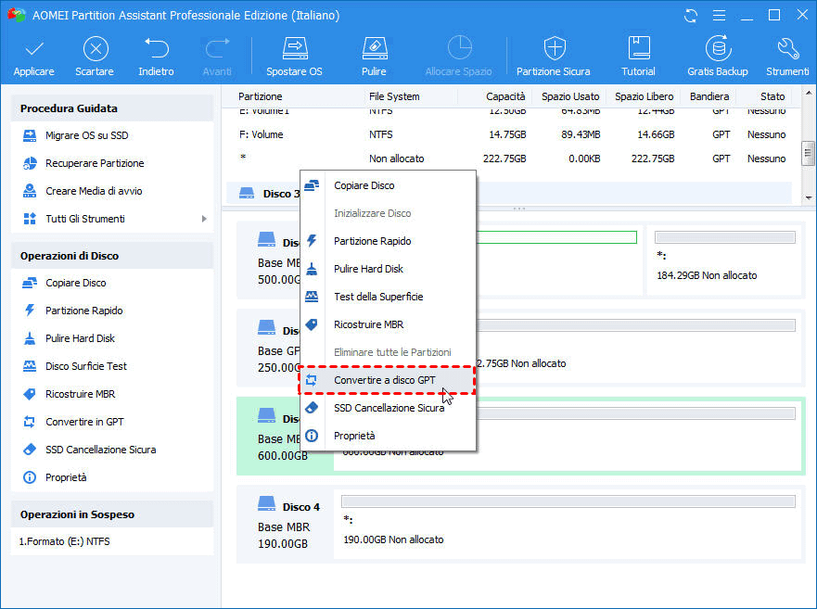Click the refresh icon in title bar
Image resolution: width=817 pixels, height=609 pixels.
(x=691, y=16)
